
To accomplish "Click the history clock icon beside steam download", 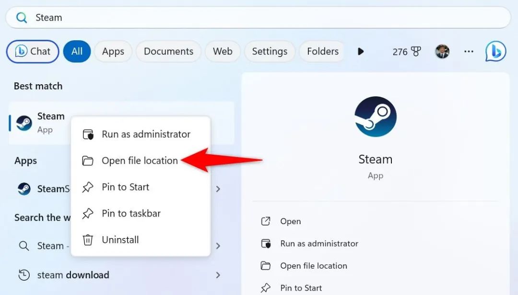I will point(24,275).
